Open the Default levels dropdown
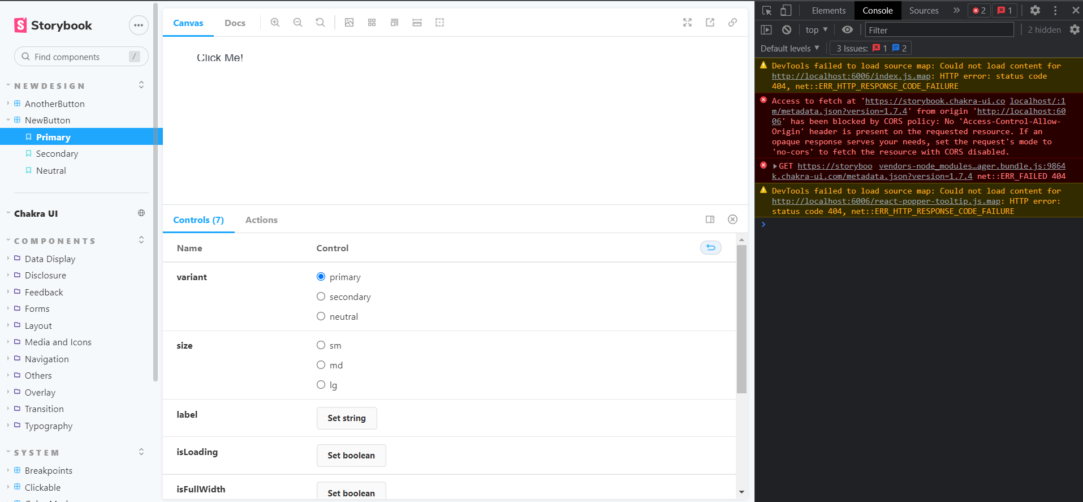Screen dimensions: 1083x502 pos(789,49)
